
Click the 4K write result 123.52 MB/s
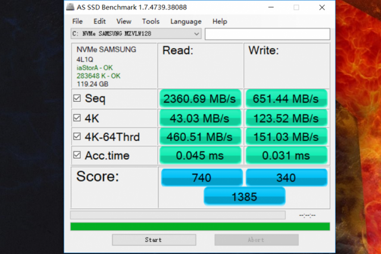coord(286,118)
